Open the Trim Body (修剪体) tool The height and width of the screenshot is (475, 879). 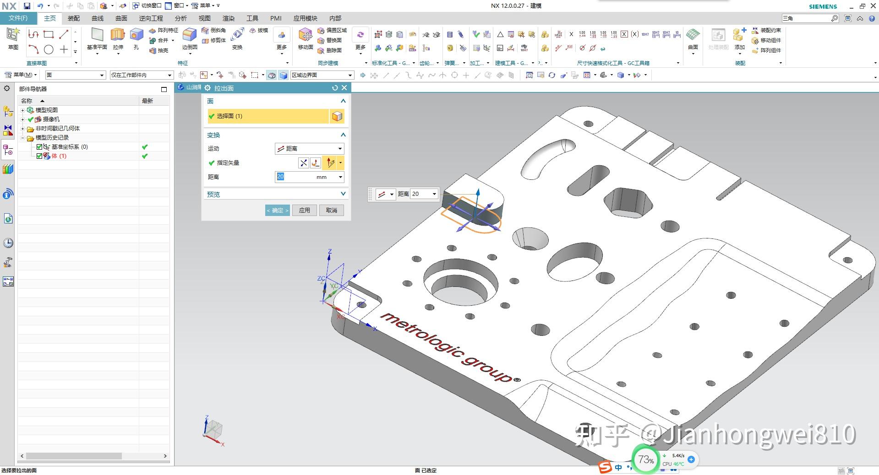[213, 40]
